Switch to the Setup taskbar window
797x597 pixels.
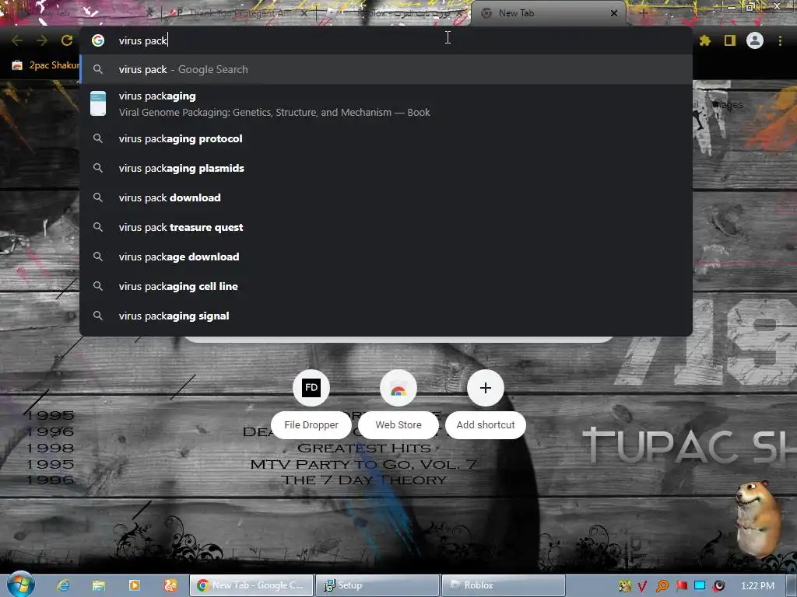click(377, 585)
